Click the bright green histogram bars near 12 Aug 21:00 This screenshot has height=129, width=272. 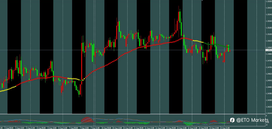(x=189, y=124)
